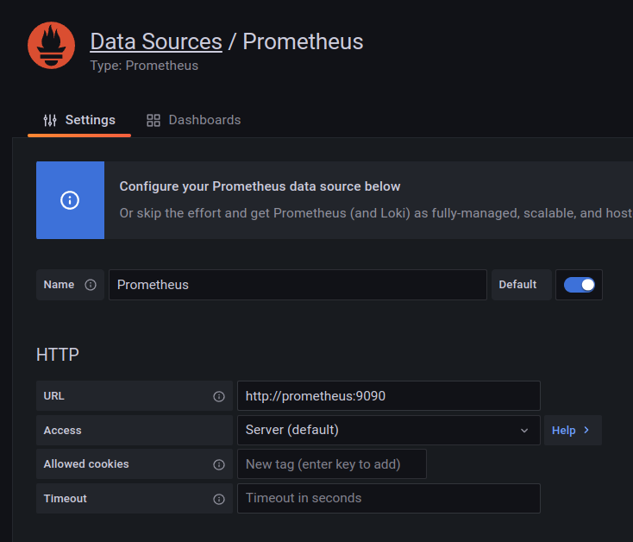The width and height of the screenshot is (633, 542).
Task: Click the info icon in blue banner
Action: tap(70, 200)
